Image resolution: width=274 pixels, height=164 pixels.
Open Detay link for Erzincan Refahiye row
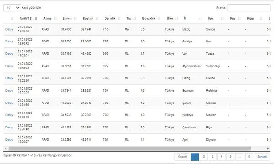click(9, 91)
